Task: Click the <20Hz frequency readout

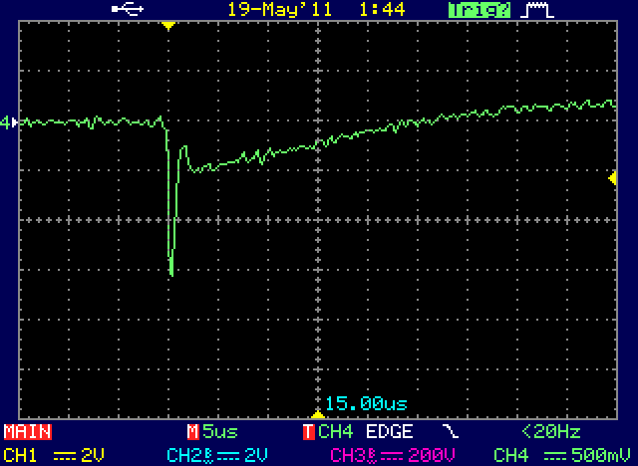Action: coord(551,432)
